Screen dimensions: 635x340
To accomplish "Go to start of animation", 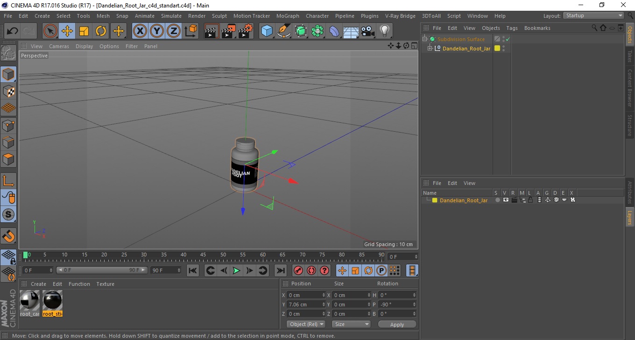I will (193, 270).
